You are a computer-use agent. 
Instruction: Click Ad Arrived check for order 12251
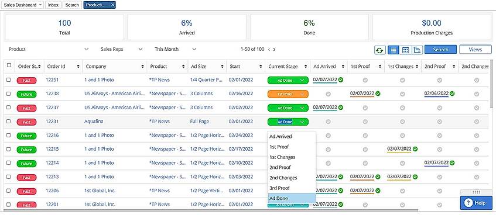coord(341,80)
